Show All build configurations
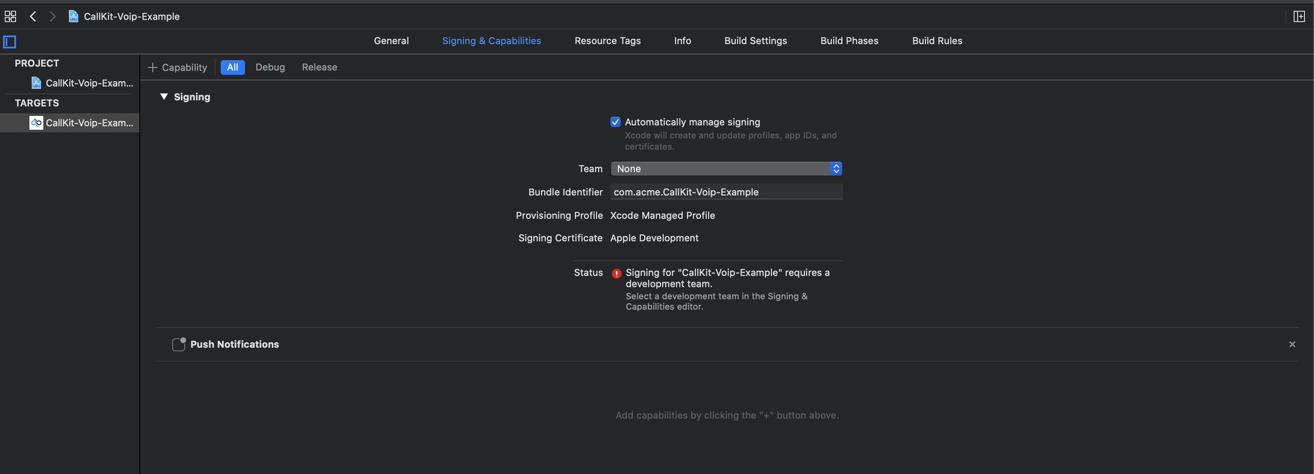Viewport: 1314px width, 474px height. click(232, 67)
